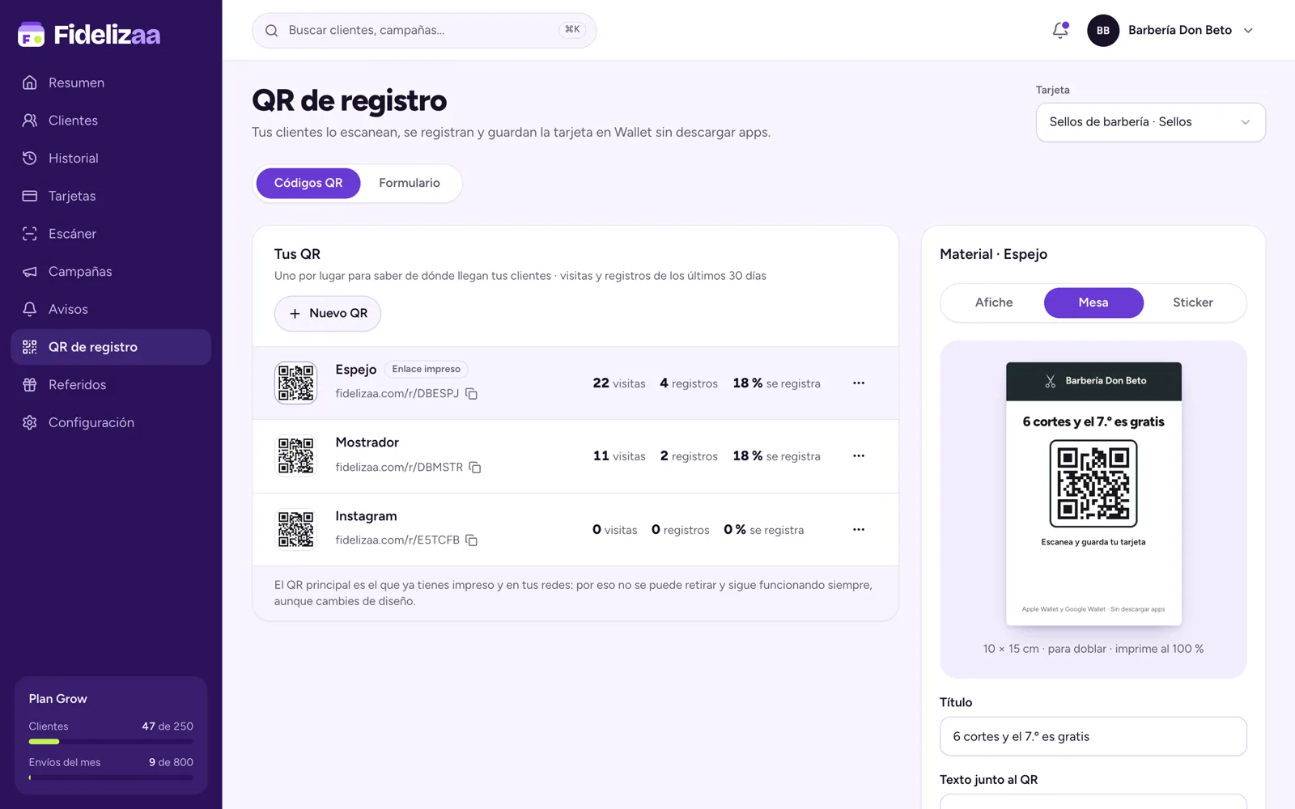This screenshot has height=809, width=1295.
Task: Open notifications bell in top bar
Action: 1060,30
